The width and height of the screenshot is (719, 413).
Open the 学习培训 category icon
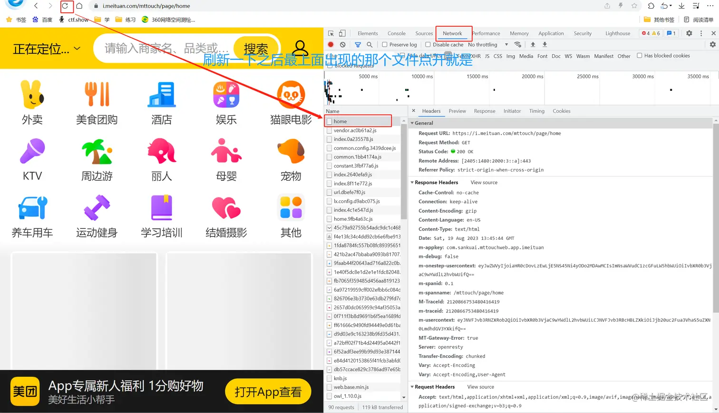pos(162,207)
